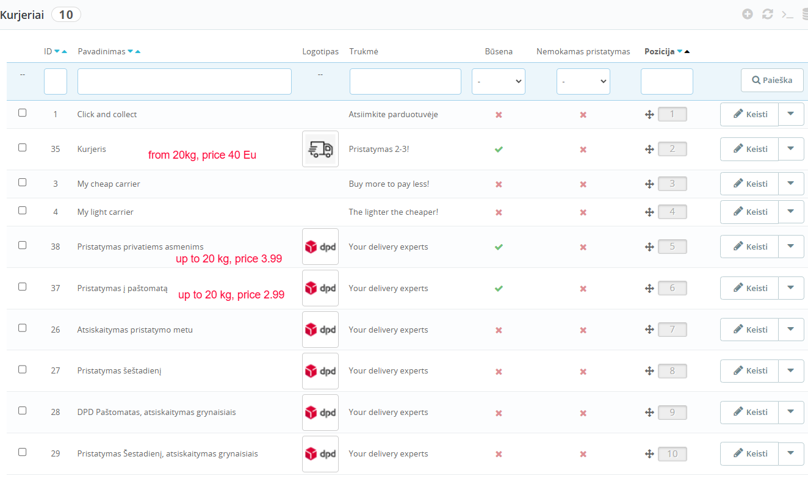This screenshot has width=808, height=487.
Task: Edit Pristatymas į paštomatą via Keisti
Action: pos(749,288)
